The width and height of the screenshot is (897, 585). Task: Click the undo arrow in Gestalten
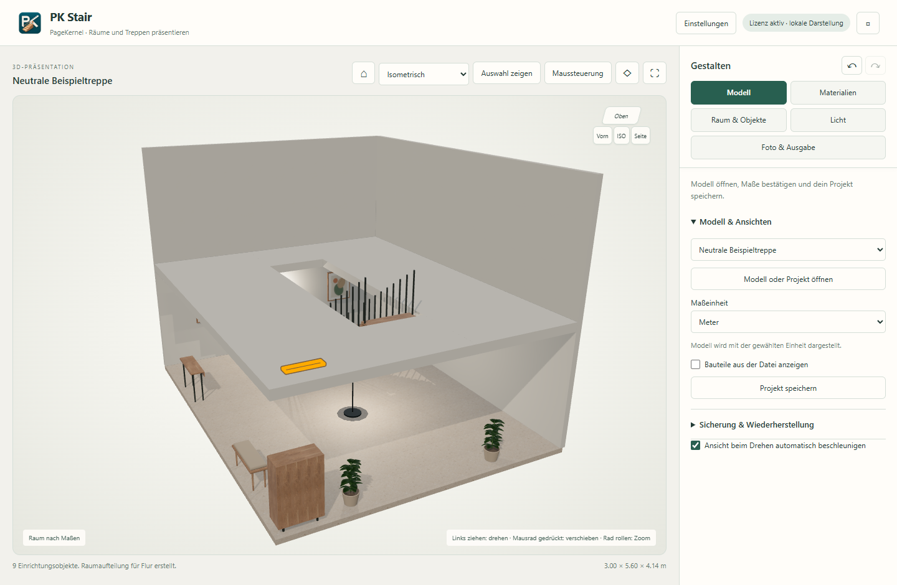(x=852, y=65)
